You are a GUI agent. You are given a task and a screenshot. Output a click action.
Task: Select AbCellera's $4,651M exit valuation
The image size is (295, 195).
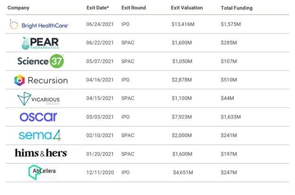(x=183, y=172)
